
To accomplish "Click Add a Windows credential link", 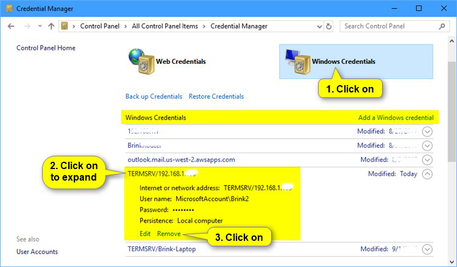I will pyautogui.click(x=395, y=117).
